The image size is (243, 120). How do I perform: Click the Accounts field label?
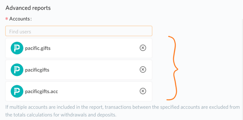click(21, 19)
